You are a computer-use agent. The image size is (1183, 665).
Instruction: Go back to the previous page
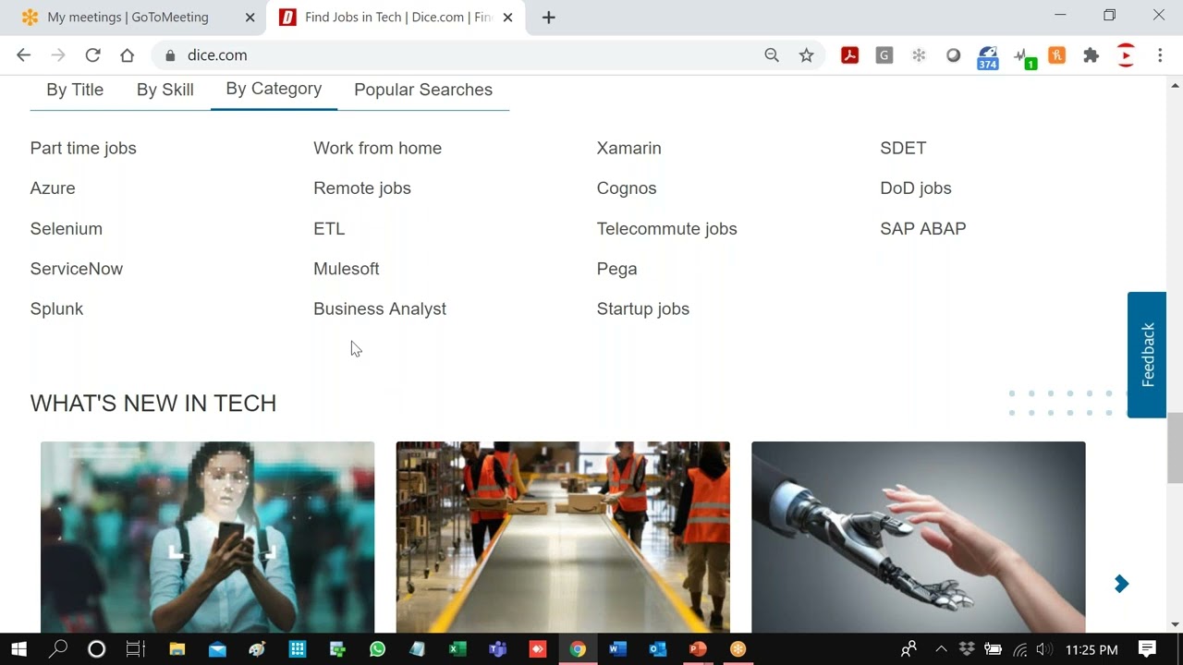tap(24, 55)
